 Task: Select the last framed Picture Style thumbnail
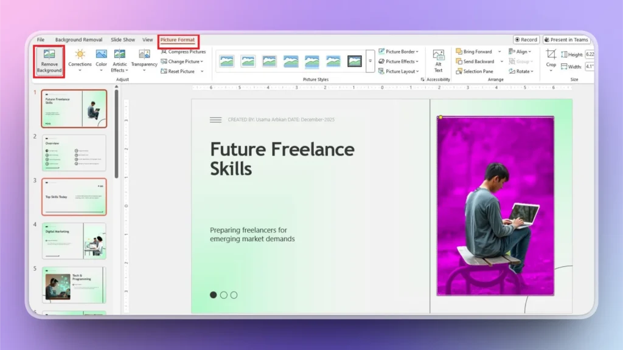click(x=353, y=61)
